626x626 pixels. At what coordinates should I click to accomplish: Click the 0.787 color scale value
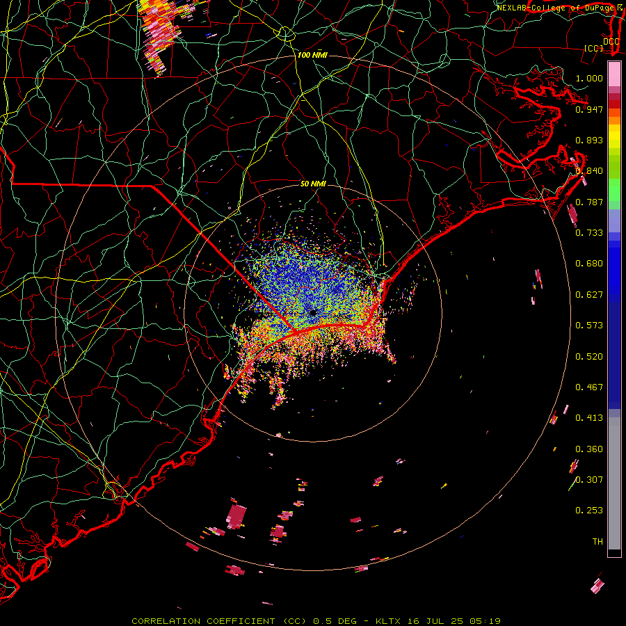(x=589, y=202)
